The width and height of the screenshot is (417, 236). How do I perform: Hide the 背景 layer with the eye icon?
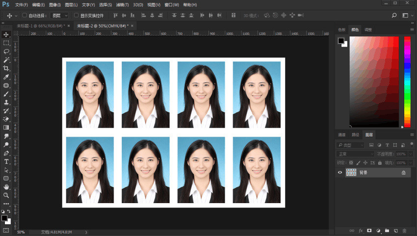point(340,173)
